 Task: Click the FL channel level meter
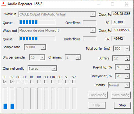pos(5,98)
